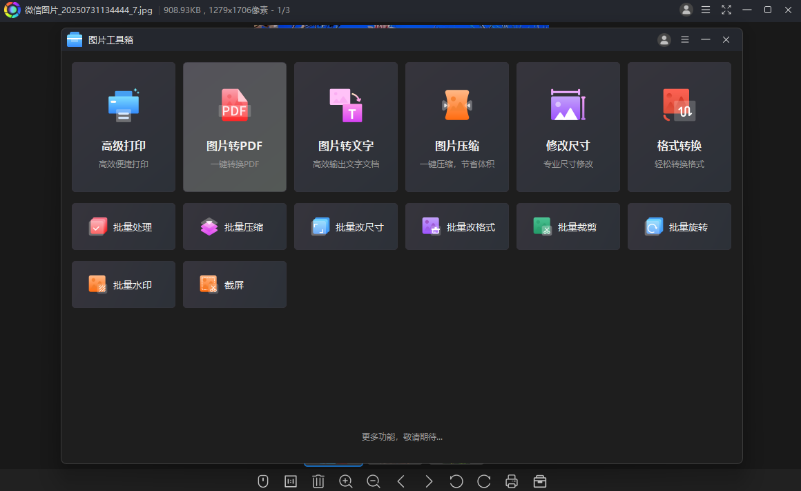This screenshot has height=491, width=801.
Task: Open the 图片转文字 converter
Action: click(345, 127)
